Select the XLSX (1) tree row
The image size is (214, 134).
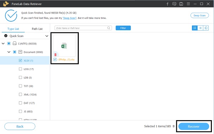pyautogui.click(x=25, y=60)
